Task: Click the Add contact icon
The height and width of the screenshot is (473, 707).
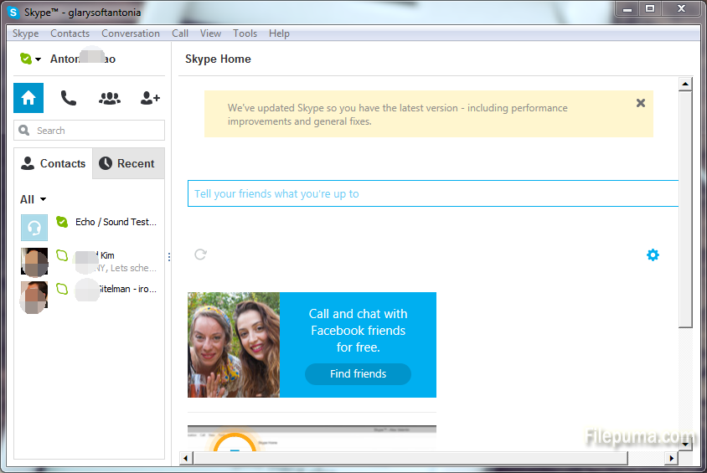Action: [x=150, y=98]
